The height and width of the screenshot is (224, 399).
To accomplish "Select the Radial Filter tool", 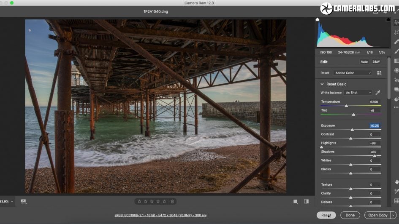I will pyautogui.click(x=396, y=70).
